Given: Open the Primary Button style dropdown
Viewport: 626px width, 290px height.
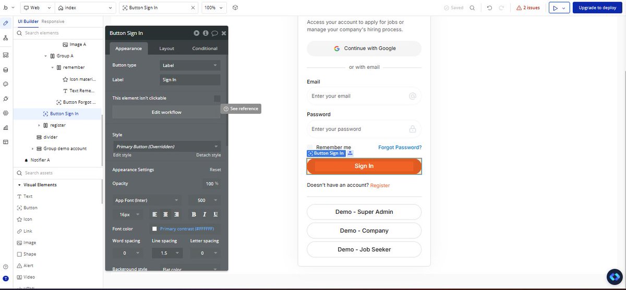Looking at the screenshot, I should point(166,147).
